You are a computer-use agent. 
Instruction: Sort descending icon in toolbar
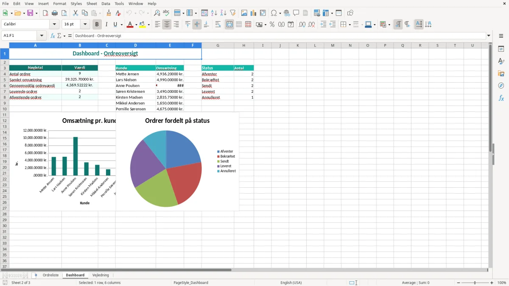[x=224, y=13]
